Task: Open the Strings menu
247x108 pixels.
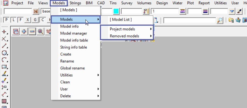Action: point(75,3)
